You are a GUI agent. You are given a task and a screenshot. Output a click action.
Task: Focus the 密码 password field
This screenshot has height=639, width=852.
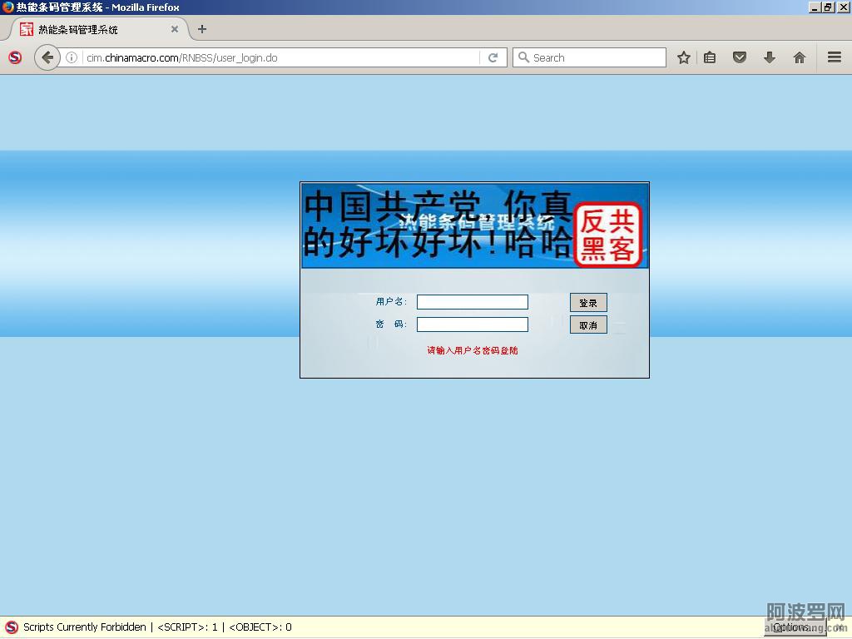(472, 324)
